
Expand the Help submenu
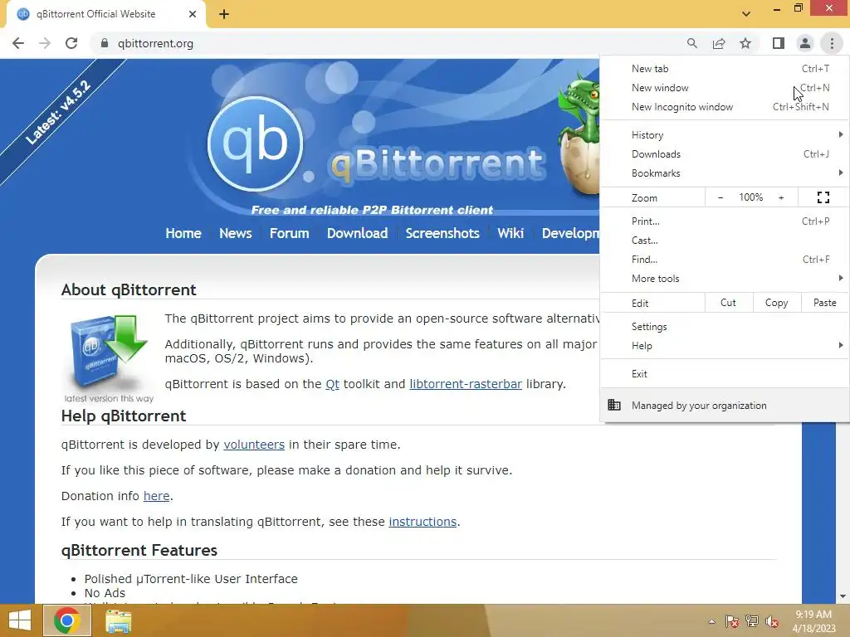click(x=725, y=346)
